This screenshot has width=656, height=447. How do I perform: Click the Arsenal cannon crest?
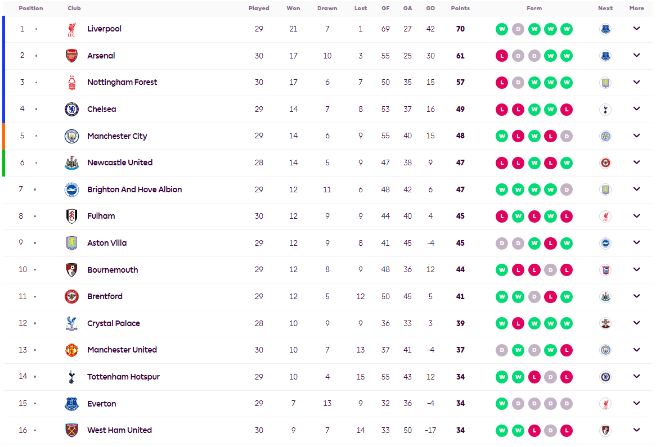click(x=71, y=56)
